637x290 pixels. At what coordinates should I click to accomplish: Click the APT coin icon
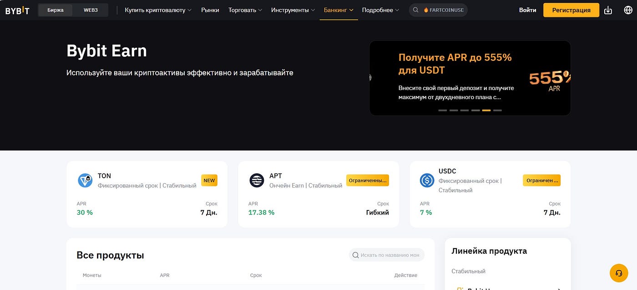(257, 180)
